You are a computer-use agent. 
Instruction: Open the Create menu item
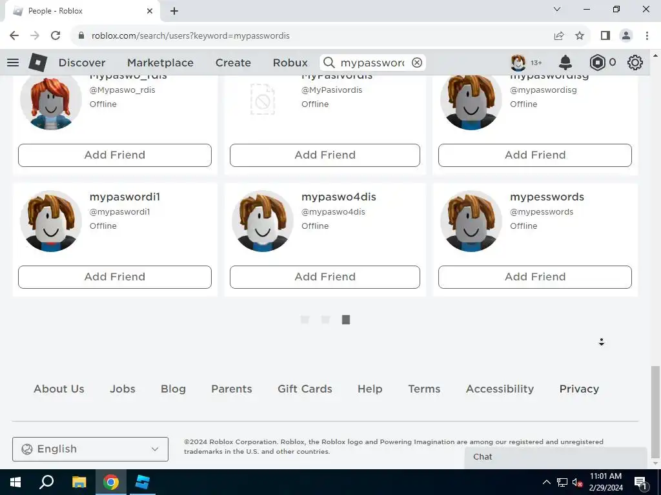click(x=233, y=63)
